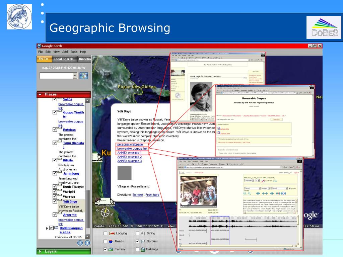The height and width of the screenshot is (257, 343).
Task: Open the View menu in Google Earth
Action: coord(56,52)
